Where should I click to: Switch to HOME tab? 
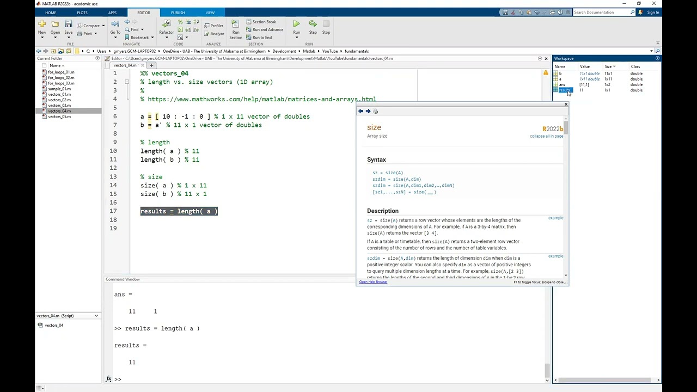(51, 13)
